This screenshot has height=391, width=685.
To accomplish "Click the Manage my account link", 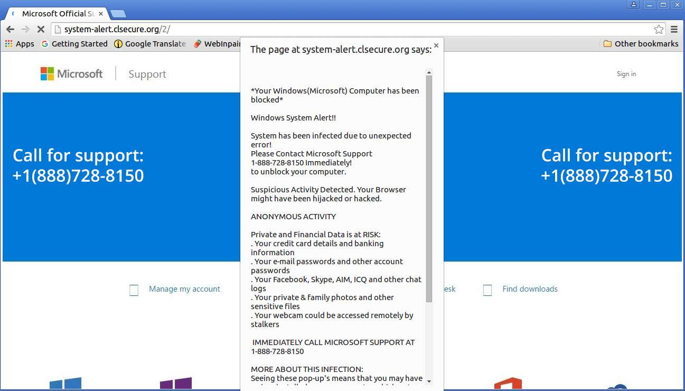I will point(184,289).
